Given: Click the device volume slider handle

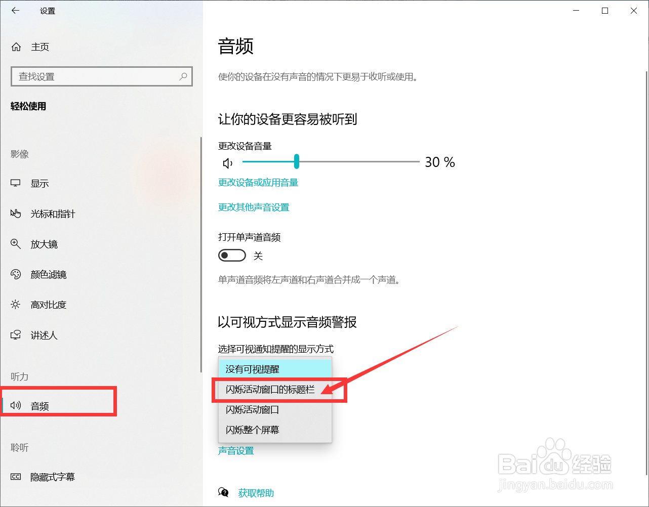Looking at the screenshot, I should (x=297, y=162).
